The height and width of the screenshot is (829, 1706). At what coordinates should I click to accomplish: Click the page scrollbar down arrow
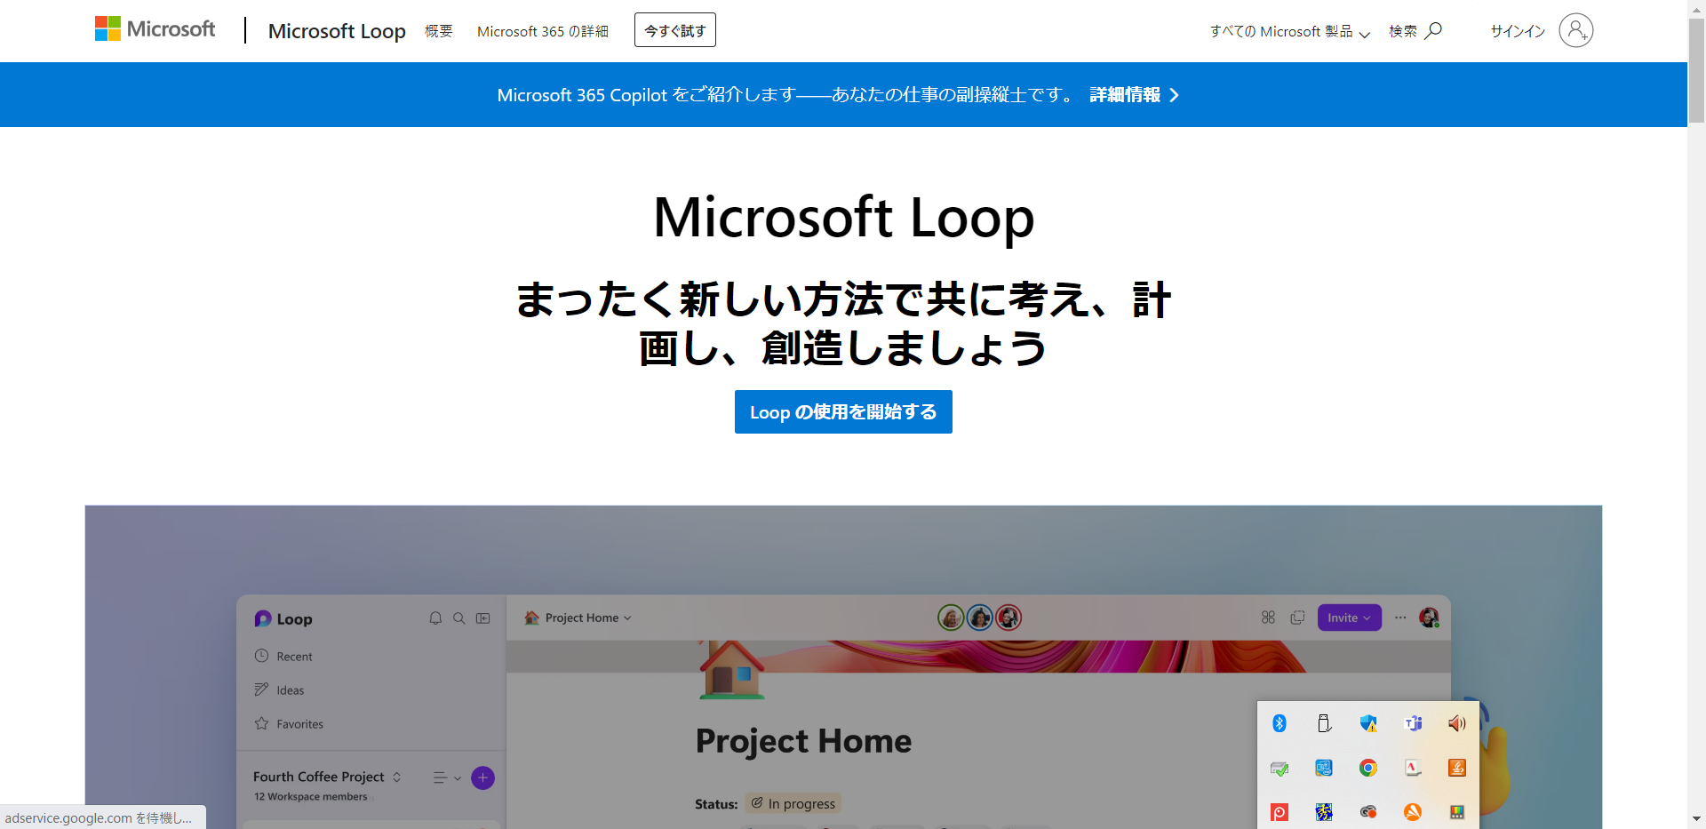click(x=1696, y=819)
